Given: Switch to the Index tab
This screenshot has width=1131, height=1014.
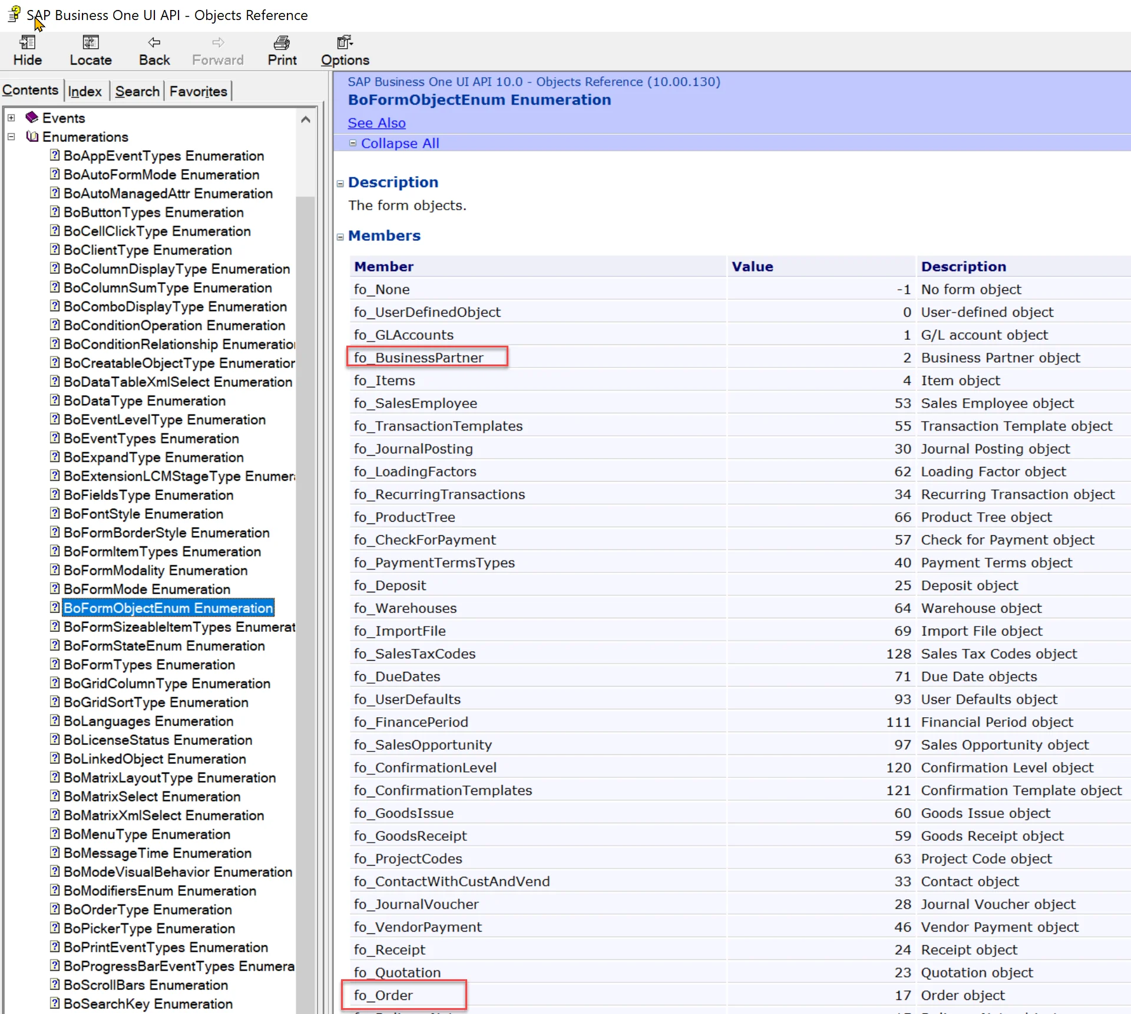Looking at the screenshot, I should click(x=85, y=91).
